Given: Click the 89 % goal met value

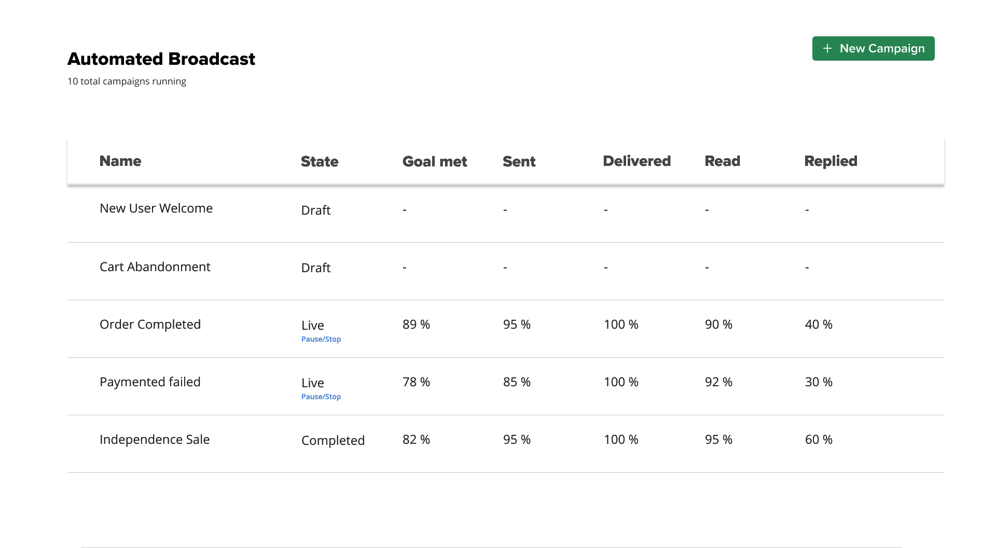Looking at the screenshot, I should pyautogui.click(x=416, y=325).
